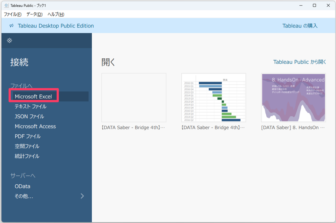Connect to OData server

[23, 186]
